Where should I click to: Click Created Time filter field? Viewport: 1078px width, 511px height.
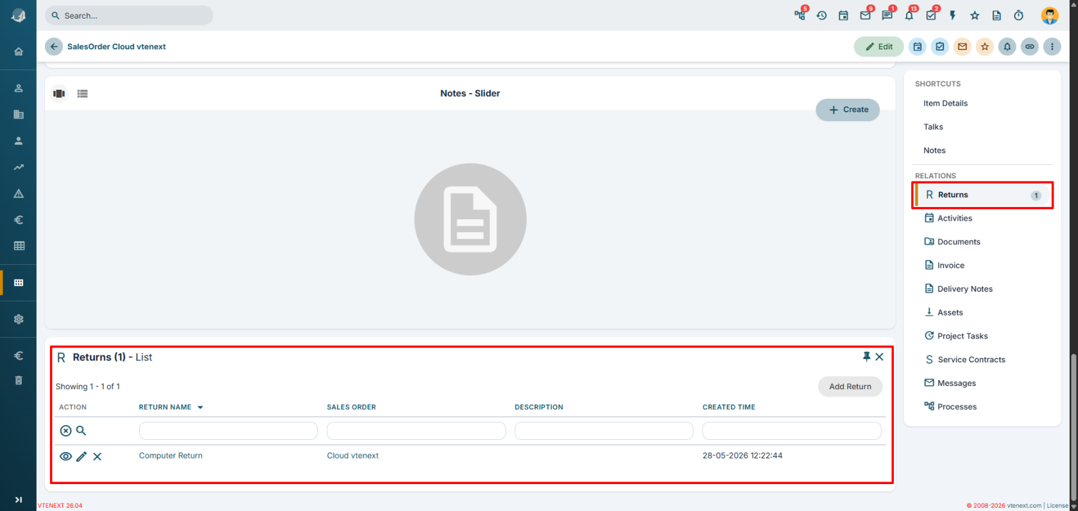tap(792, 431)
